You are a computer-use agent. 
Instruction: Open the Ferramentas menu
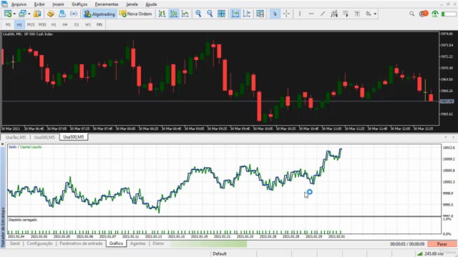pyautogui.click(x=107, y=4)
